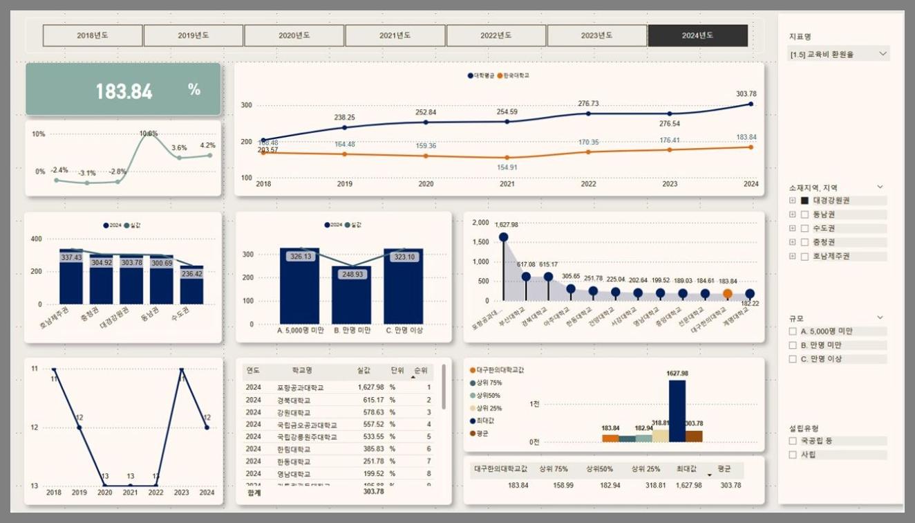Enable the 사립 establishment type checkbox
The width and height of the screenshot is (915, 523).
coord(793,455)
